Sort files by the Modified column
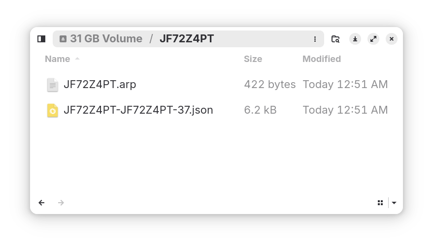433x247 pixels. coord(321,59)
